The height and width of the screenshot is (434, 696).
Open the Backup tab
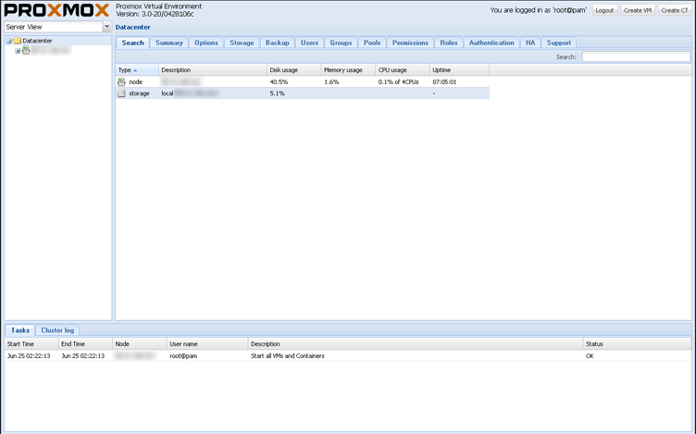278,43
